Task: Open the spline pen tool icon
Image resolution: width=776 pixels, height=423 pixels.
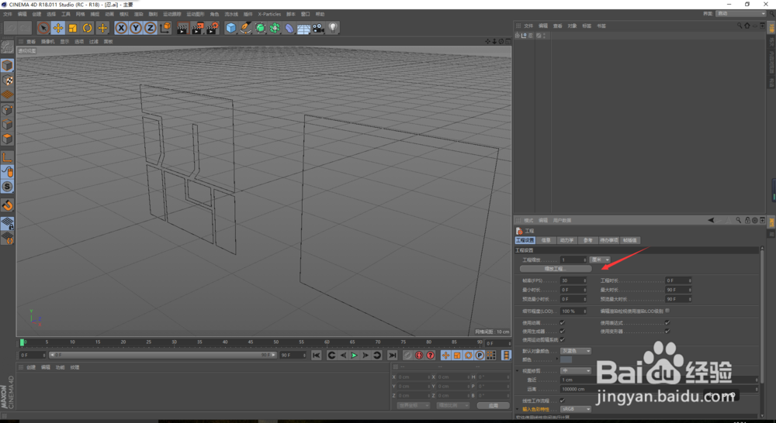Action: point(245,28)
